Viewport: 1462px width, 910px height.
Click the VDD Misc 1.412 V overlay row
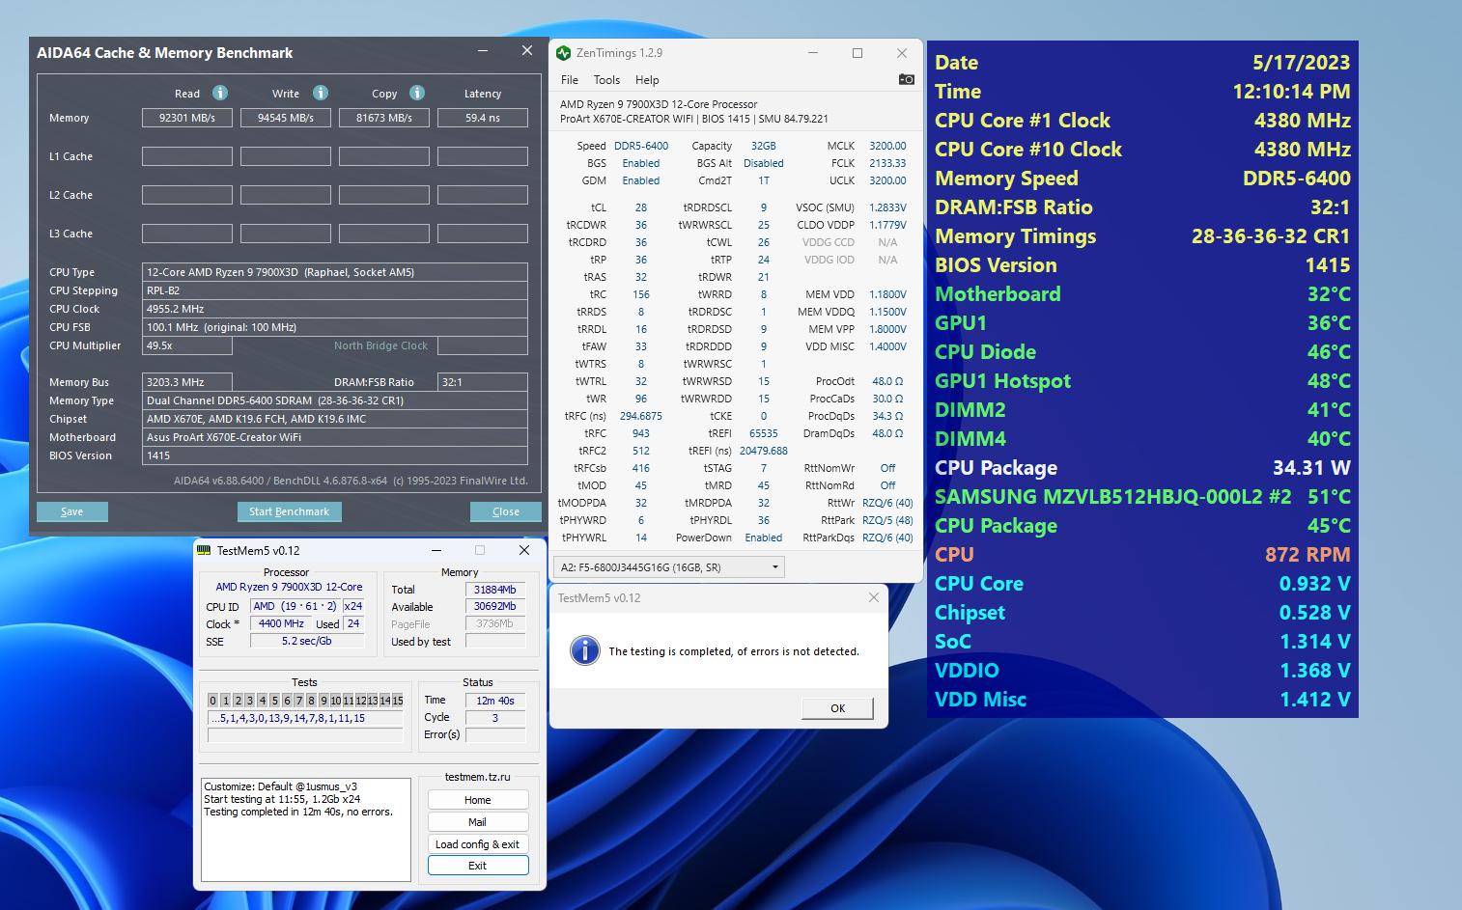(1142, 700)
